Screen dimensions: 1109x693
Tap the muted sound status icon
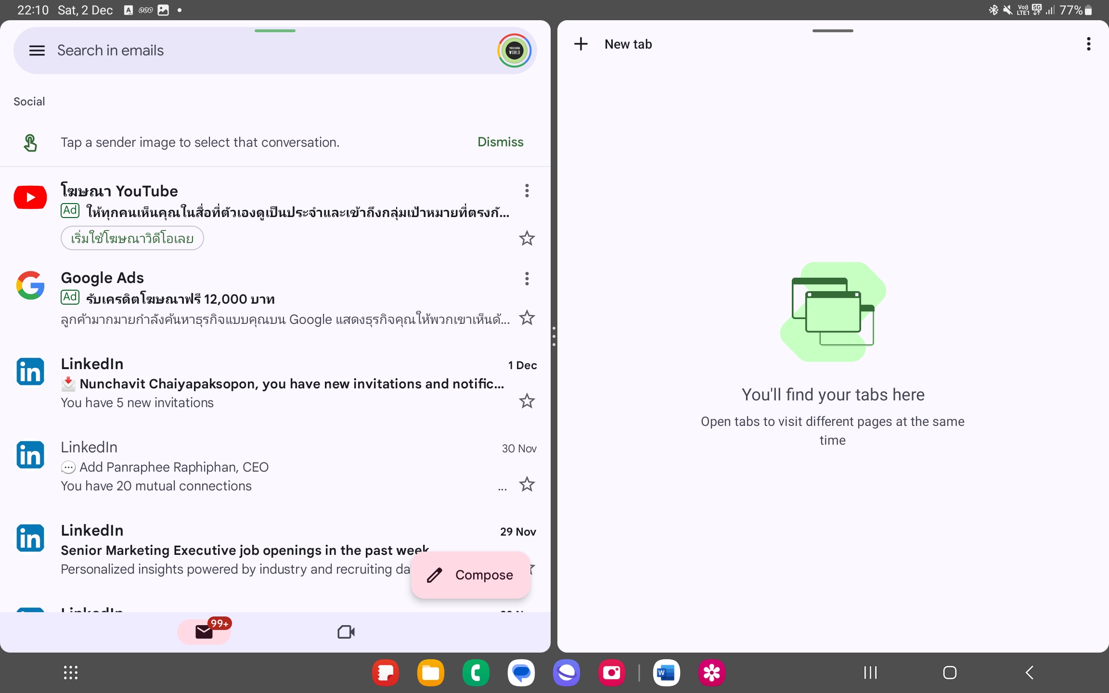[1007, 10]
